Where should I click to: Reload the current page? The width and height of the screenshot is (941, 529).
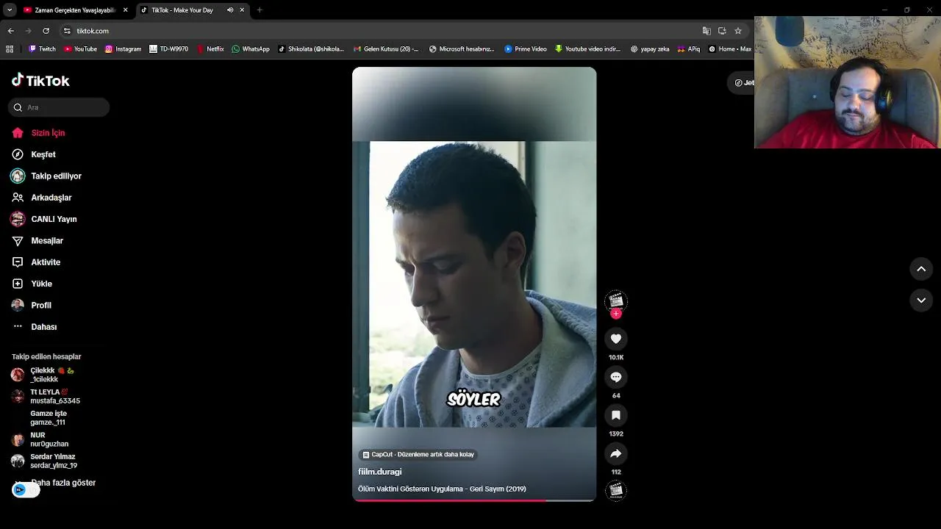tap(46, 31)
